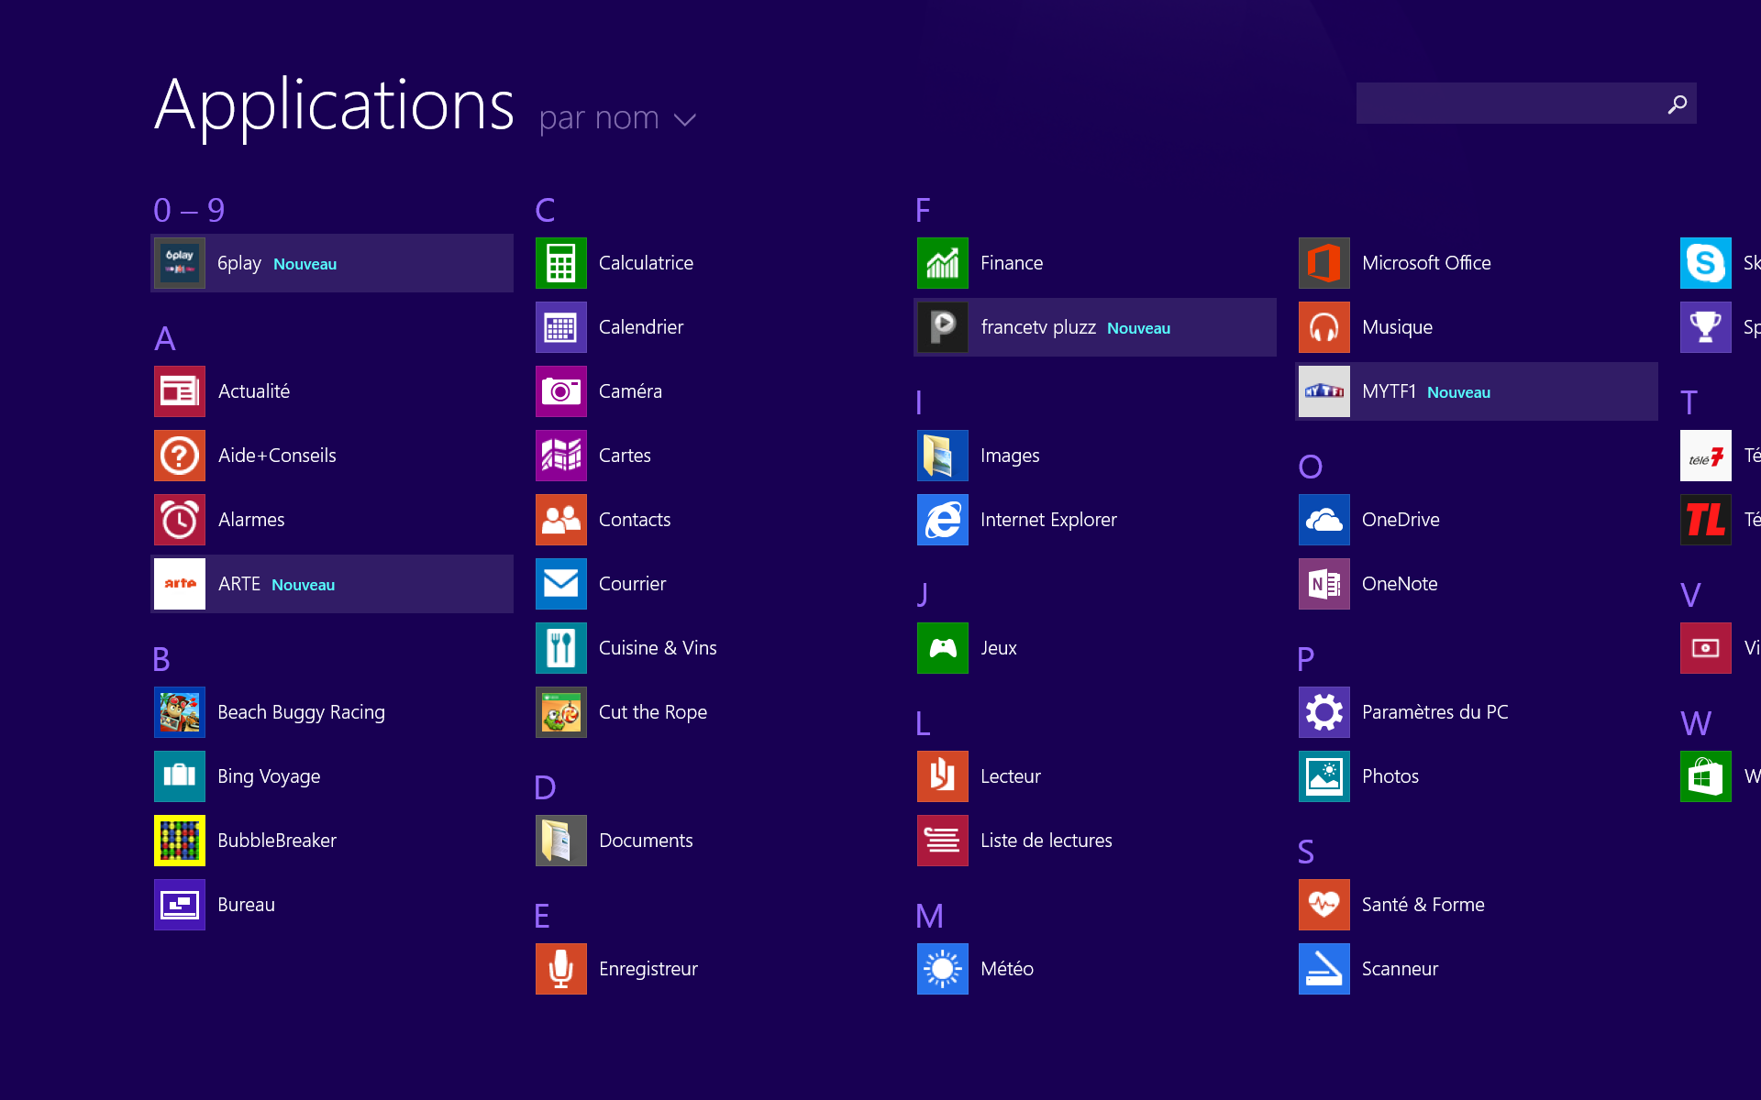Open the Finance chart icon

[943, 263]
